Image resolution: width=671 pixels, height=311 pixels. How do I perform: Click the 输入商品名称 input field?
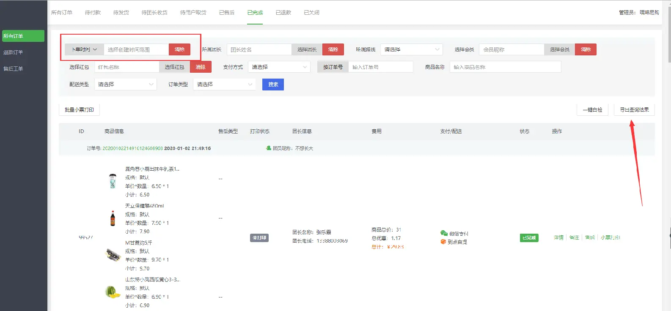[505, 67]
